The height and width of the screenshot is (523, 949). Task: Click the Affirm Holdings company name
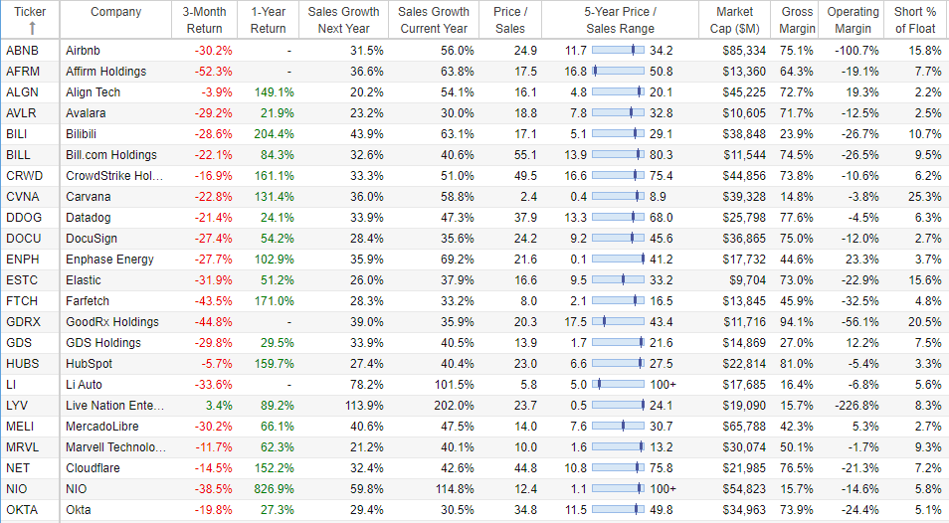[105, 72]
